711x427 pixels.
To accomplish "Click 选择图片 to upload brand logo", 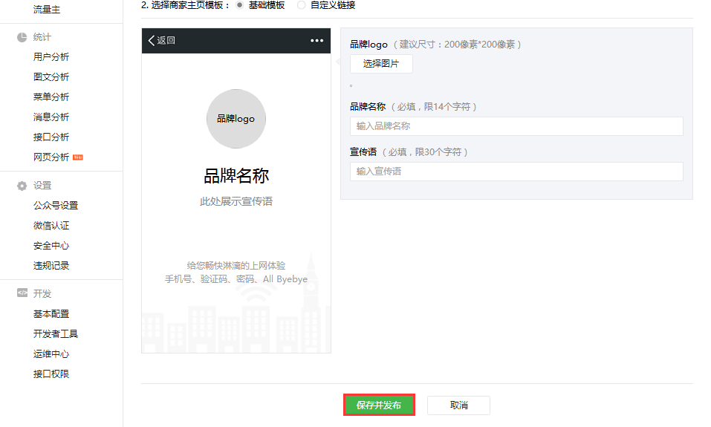I will pos(381,64).
